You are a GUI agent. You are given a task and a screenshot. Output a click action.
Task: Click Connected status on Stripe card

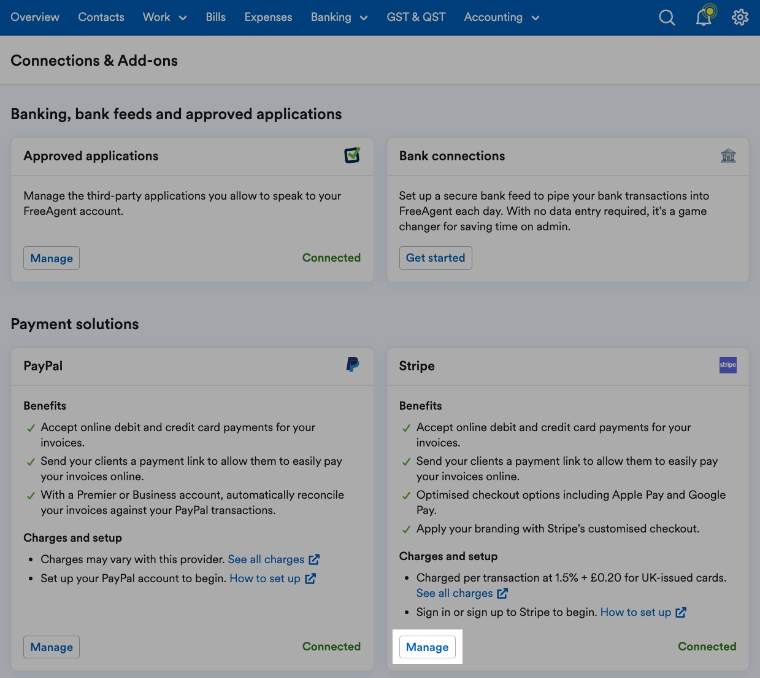click(707, 647)
